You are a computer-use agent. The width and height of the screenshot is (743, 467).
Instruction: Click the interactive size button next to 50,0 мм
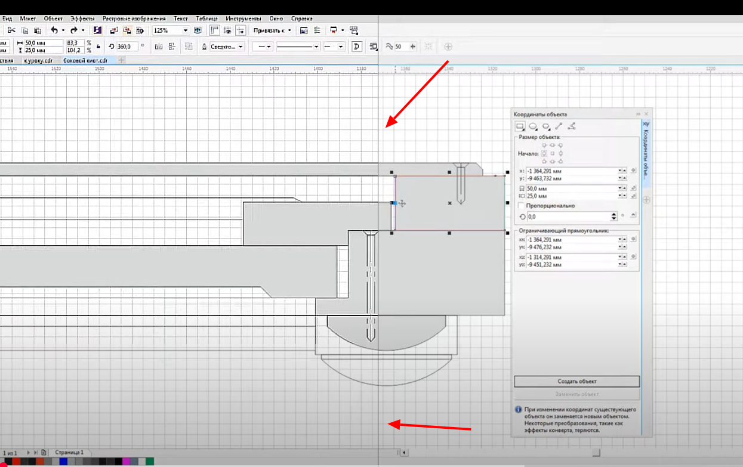tap(633, 188)
